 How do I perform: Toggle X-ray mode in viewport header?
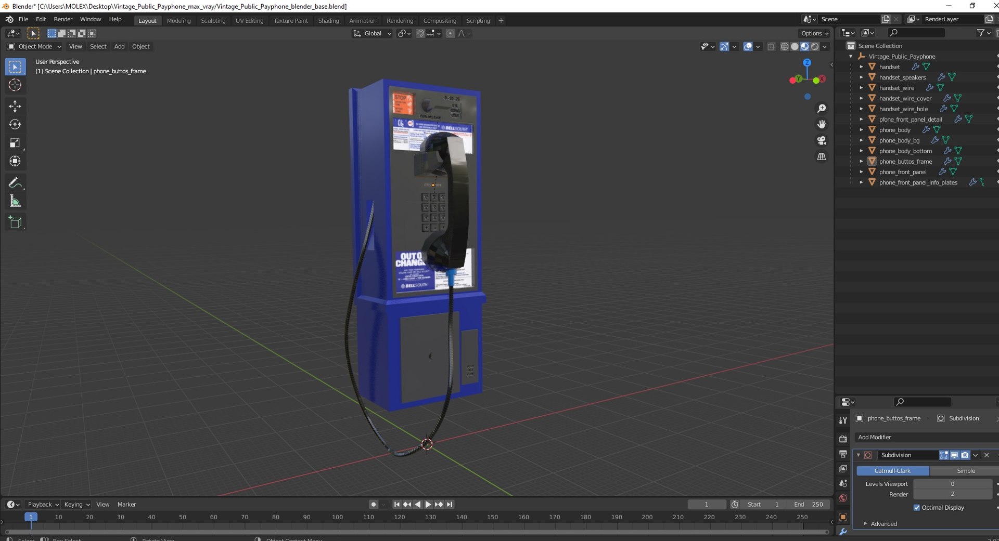(771, 47)
